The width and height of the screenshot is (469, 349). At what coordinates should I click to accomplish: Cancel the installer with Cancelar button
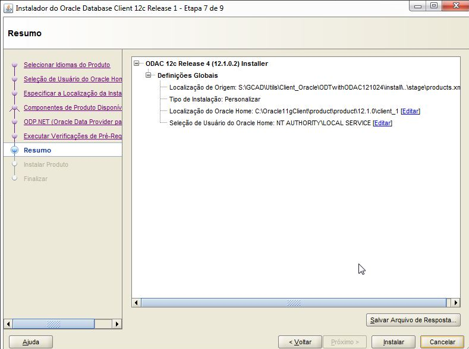[442, 342]
